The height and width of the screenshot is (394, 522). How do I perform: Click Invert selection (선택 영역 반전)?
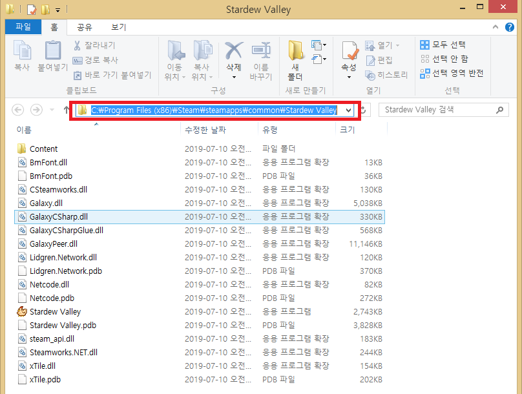click(452, 73)
